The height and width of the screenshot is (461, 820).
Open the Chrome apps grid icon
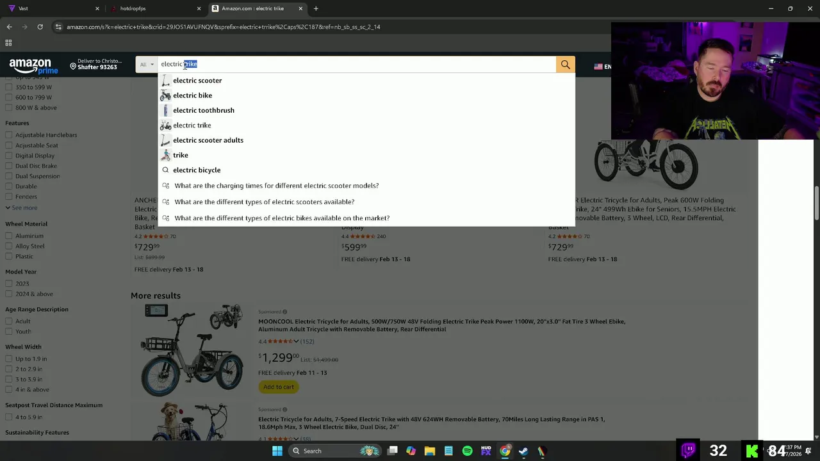pos(8,43)
